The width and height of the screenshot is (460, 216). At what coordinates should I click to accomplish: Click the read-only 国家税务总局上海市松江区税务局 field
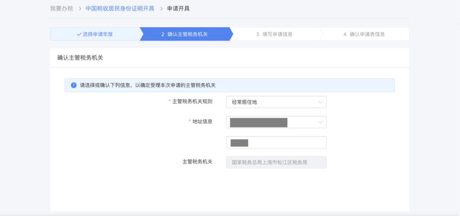[x=276, y=162]
